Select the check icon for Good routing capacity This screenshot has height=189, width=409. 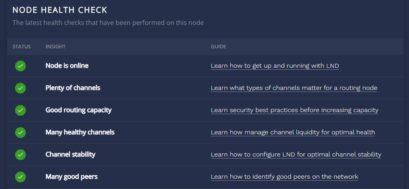point(20,110)
